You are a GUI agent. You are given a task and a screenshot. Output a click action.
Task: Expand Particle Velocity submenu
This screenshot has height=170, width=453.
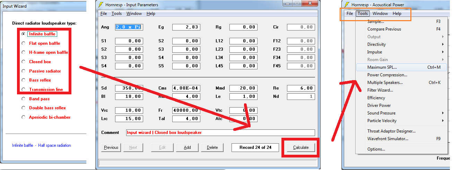[x=401, y=121]
